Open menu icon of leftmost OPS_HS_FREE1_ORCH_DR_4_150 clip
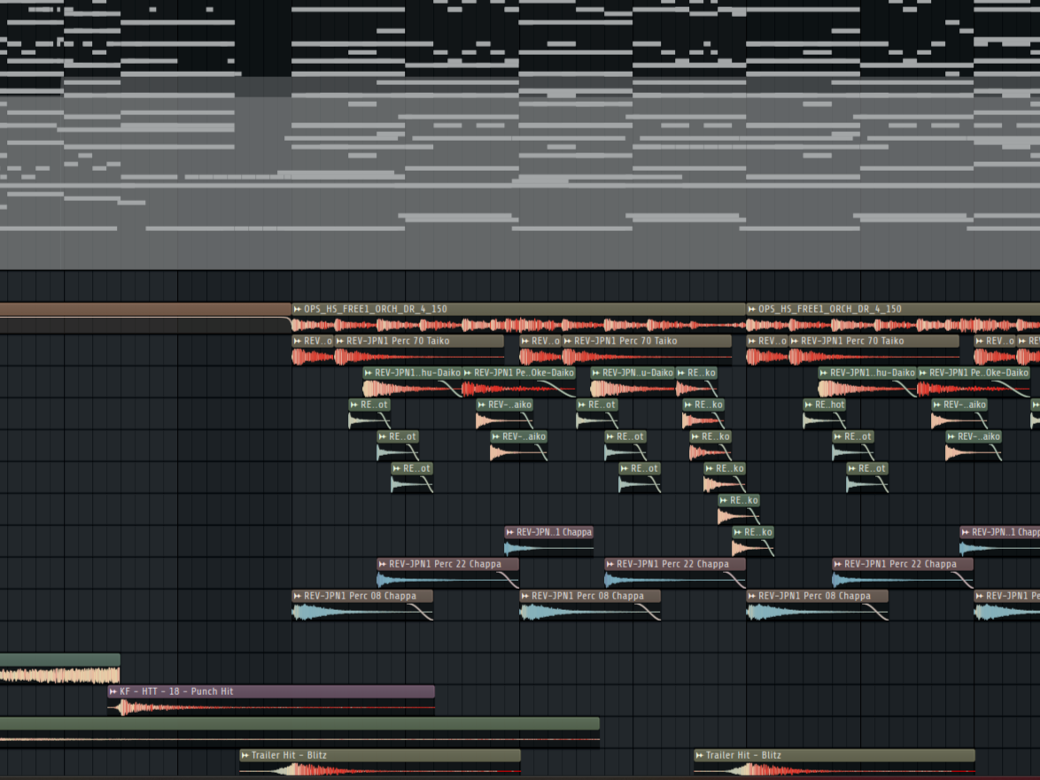1040x780 pixels. point(298,309)
